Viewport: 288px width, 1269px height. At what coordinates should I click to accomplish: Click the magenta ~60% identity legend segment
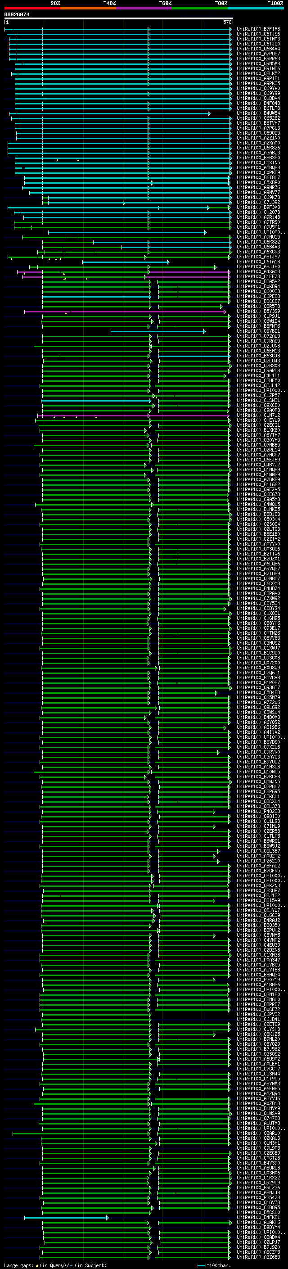(144, 8)
